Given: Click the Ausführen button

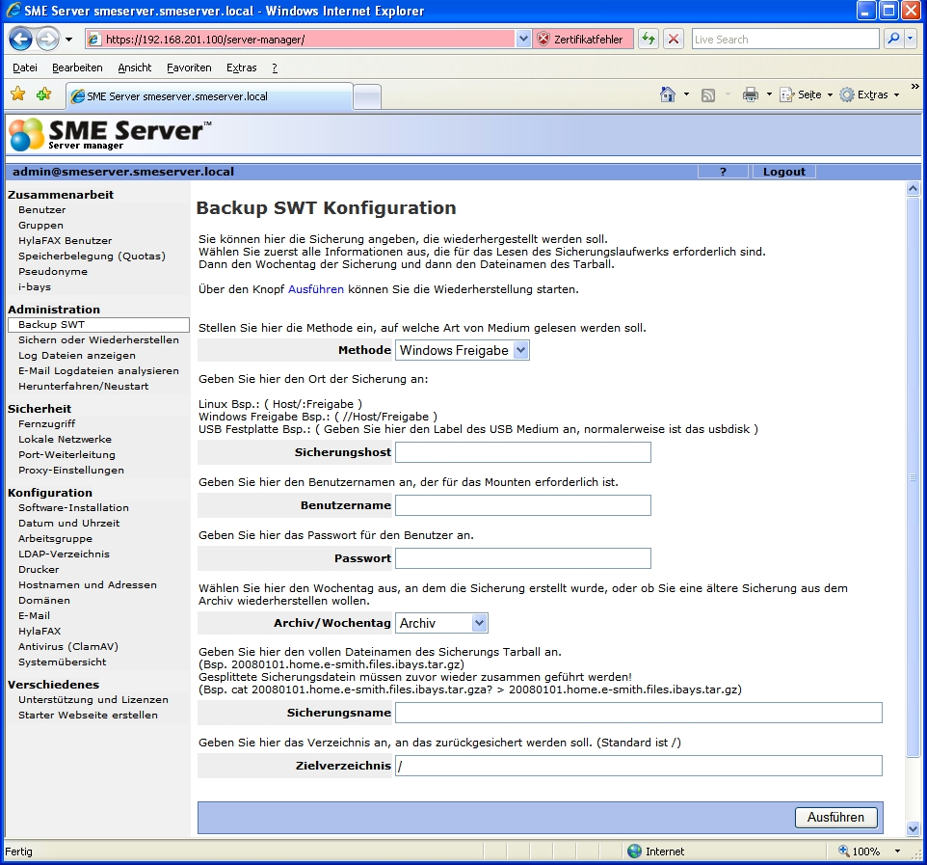Looking at the screenshot, I should point(836,818).
